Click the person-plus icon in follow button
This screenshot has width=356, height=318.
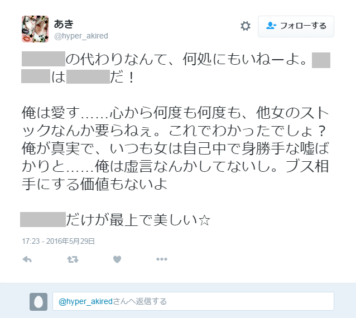pos(271,26)
